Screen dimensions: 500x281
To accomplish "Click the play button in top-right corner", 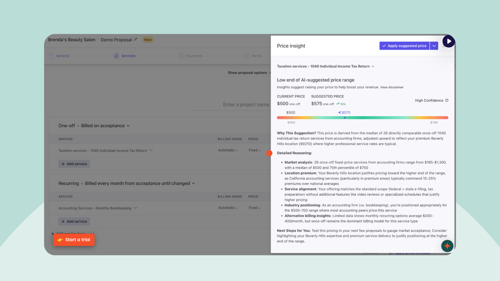I will click(x=448, y=41).
